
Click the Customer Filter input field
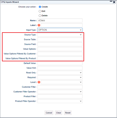pyautogui.click(x=60, y=87)
